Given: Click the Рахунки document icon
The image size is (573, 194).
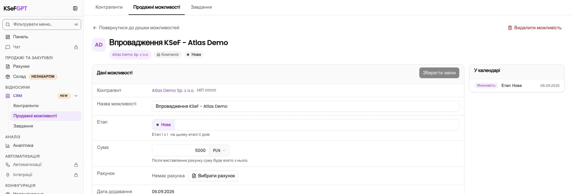Looking at the screenshot, I should click(8, 67).
